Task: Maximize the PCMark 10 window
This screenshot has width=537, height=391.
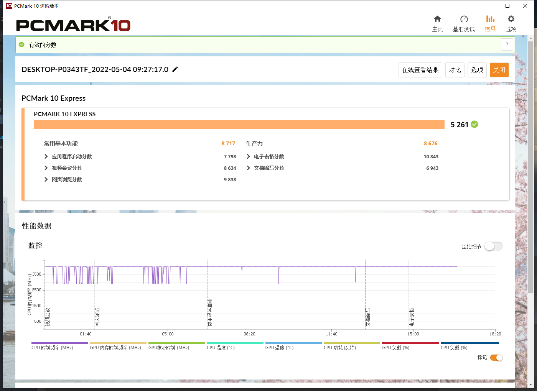Action: click(507, 6)
